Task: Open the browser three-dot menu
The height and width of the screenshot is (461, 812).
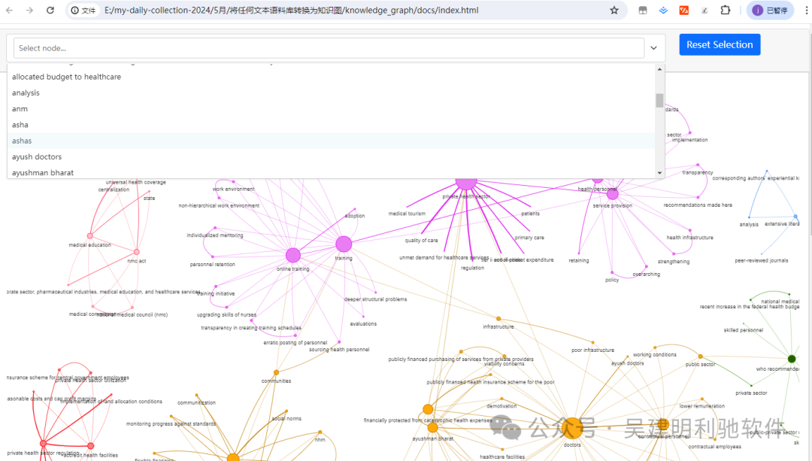Action: [x=806, y=11]
